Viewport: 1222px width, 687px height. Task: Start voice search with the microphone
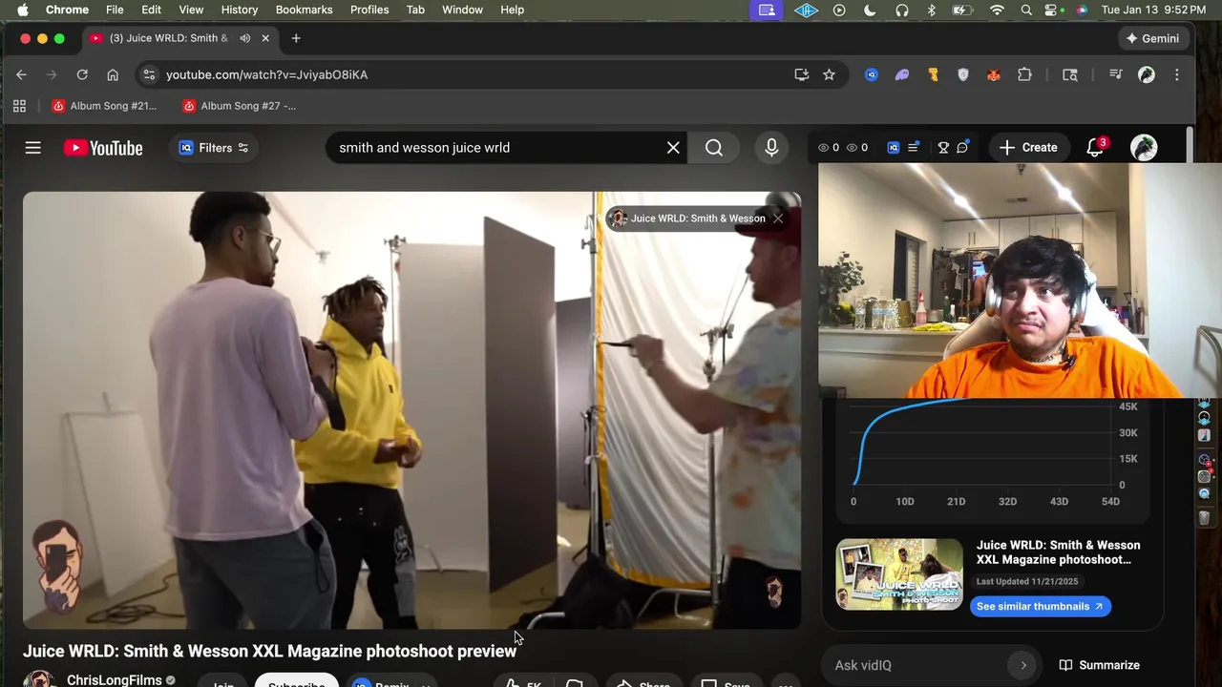(771, 148)
